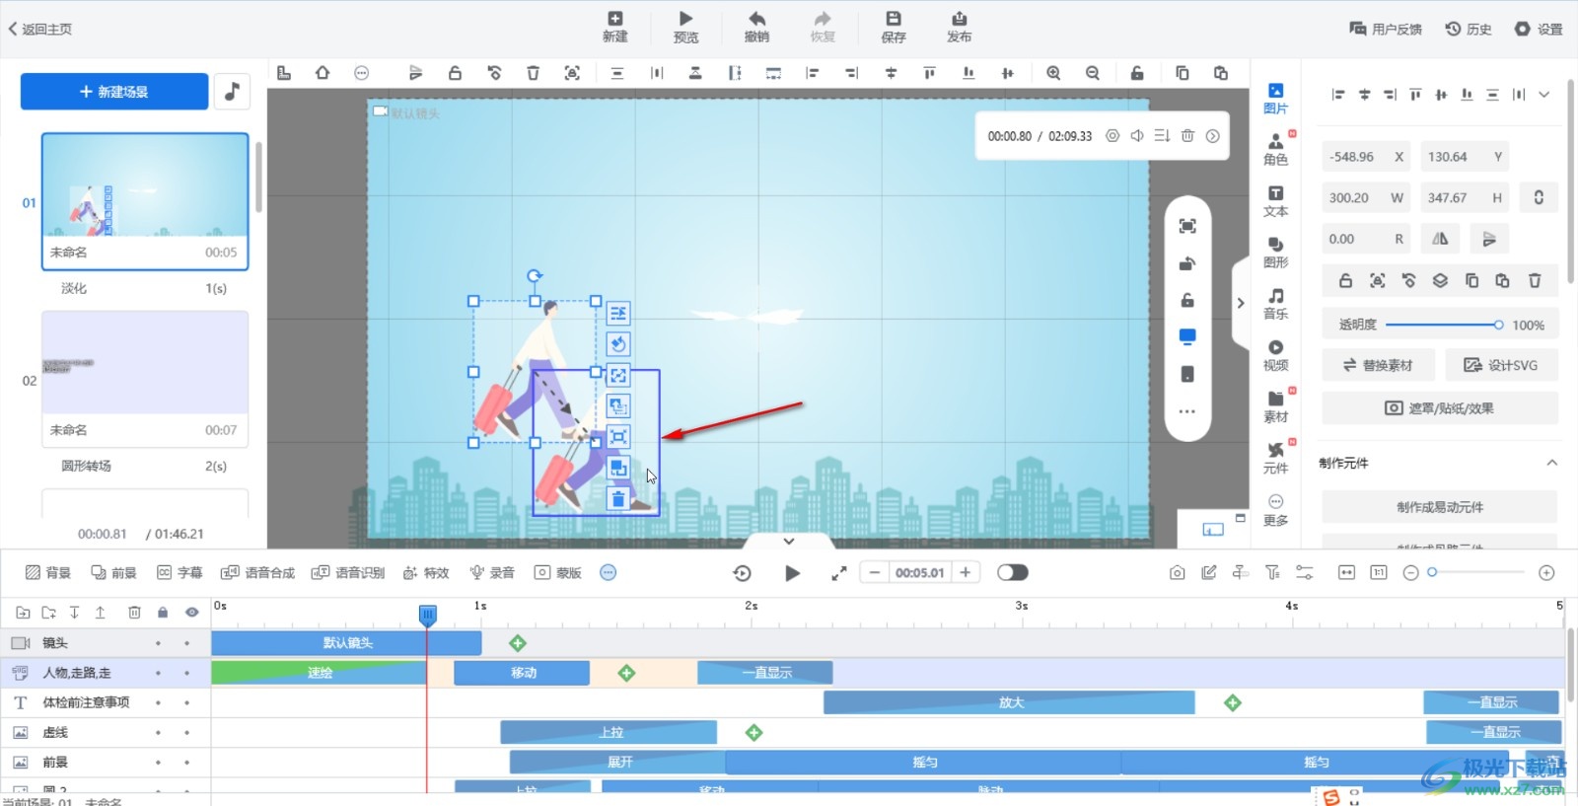This screenshot has width=1578, height=806.
Task: Open the 字幕 subtitle tab
Action: tap(179, 573)
